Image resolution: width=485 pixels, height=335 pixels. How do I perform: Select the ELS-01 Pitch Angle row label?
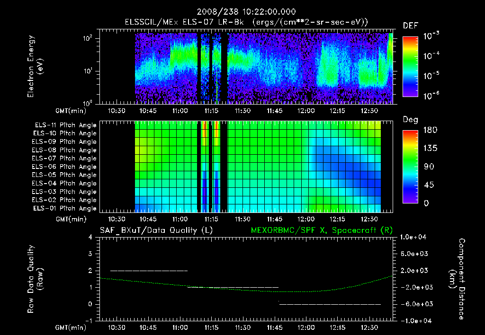pyautogui.click(x=64, y=208)
